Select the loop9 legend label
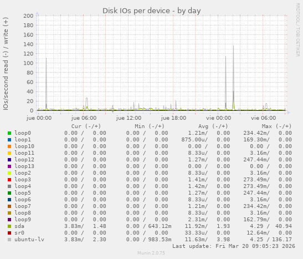Viewport: 303px width, 259px height. (x=23, y=220)
